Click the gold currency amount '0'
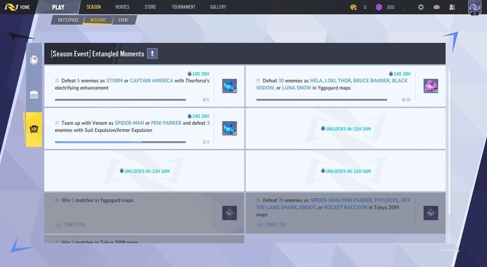The width and height of the screenshot is (487, 267). [365, 7]
